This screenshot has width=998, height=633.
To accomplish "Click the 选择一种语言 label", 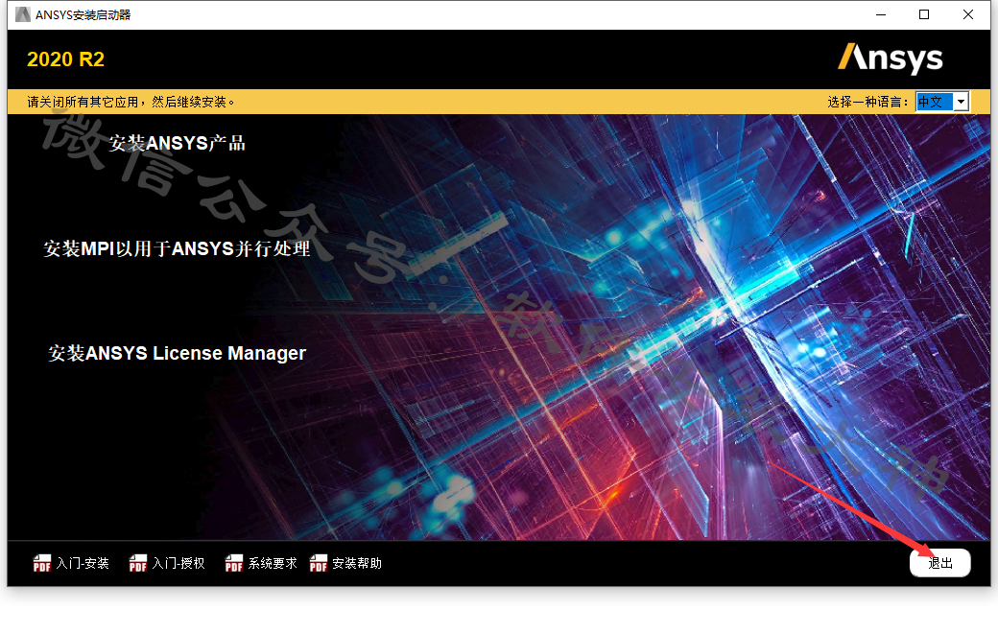I will pyautogui.click(x=868, y=102).
